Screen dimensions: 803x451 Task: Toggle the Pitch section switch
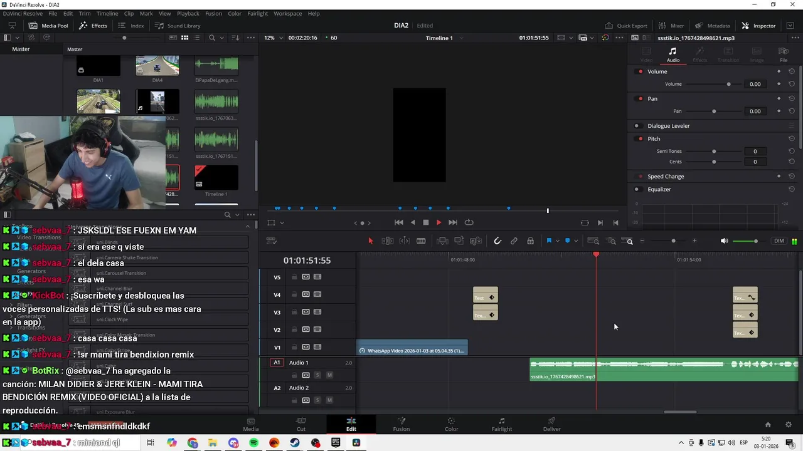[x=640, y=138]
